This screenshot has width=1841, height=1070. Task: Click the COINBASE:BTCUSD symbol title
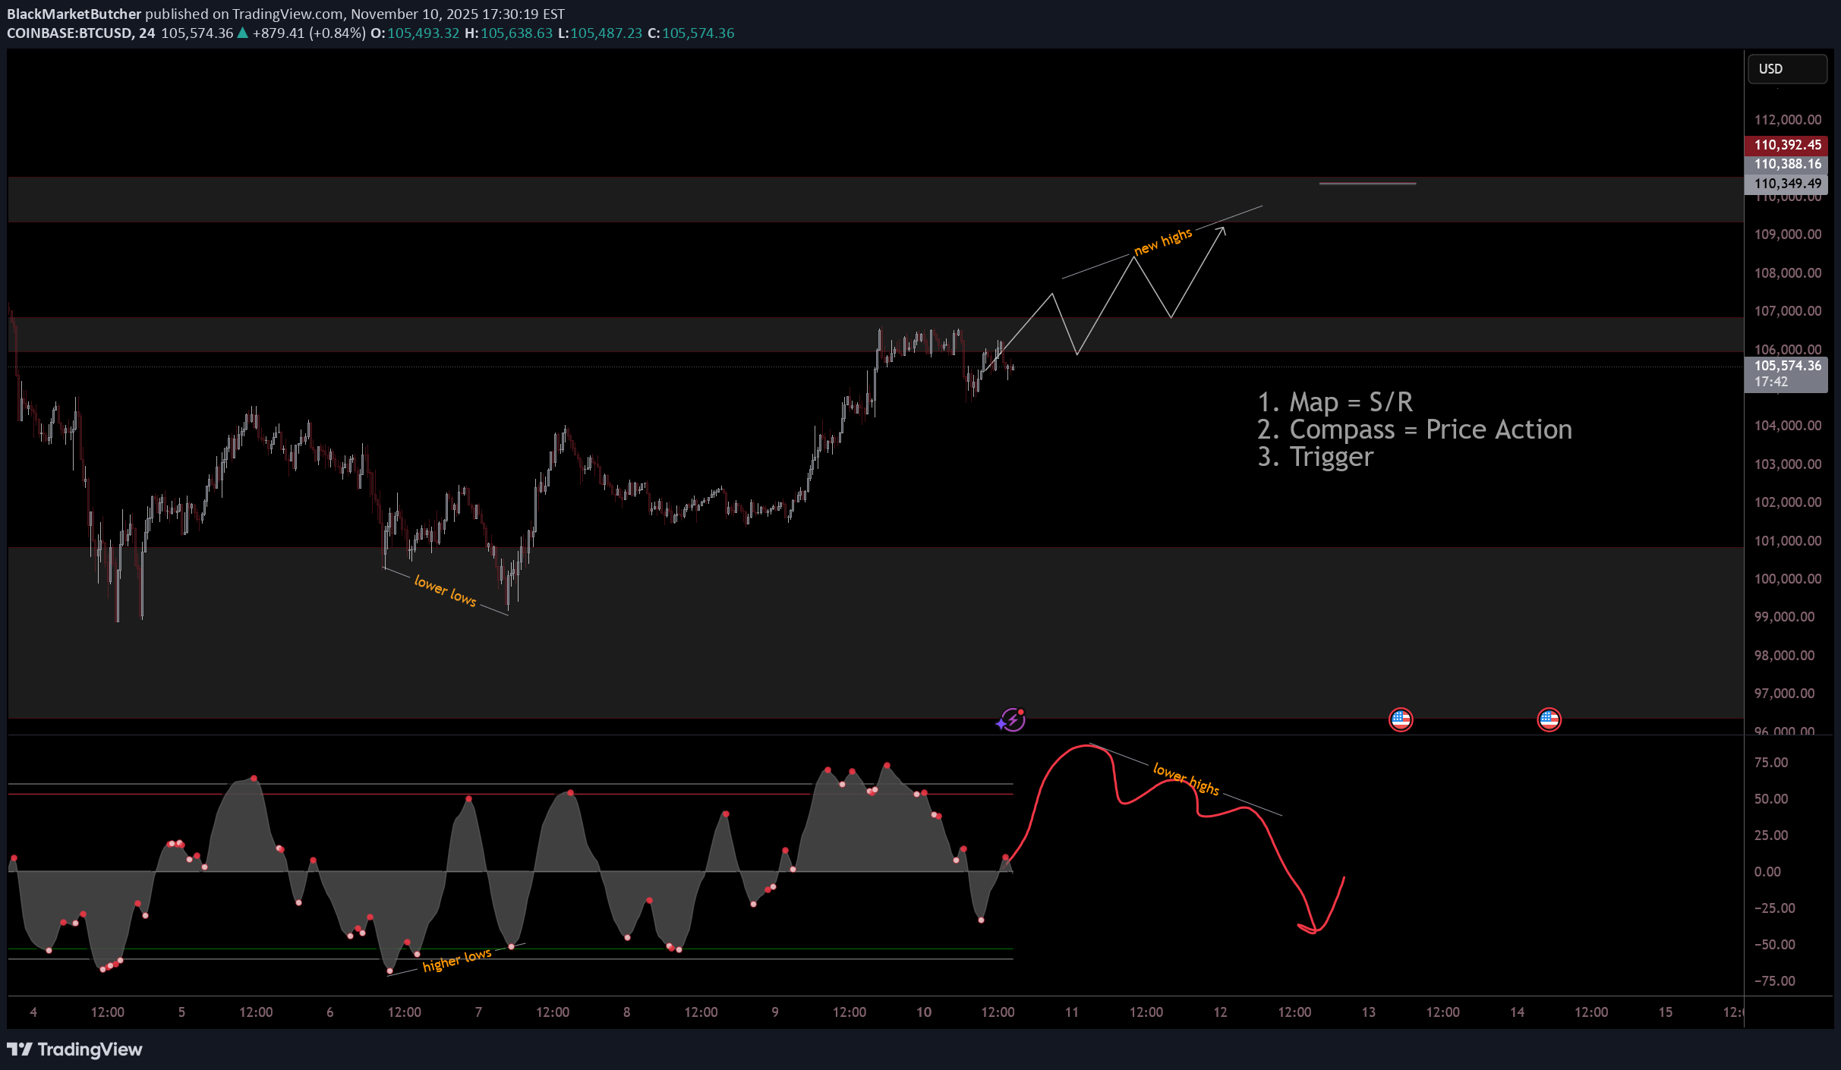[x=70, y=33]
